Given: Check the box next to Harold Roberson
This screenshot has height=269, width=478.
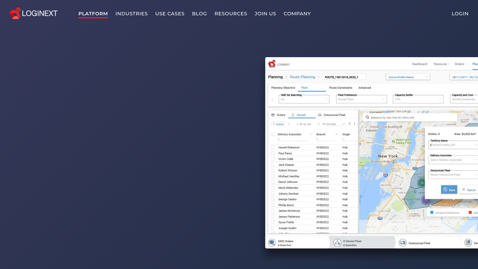Looking at the screenshot, I should [273, 147].
